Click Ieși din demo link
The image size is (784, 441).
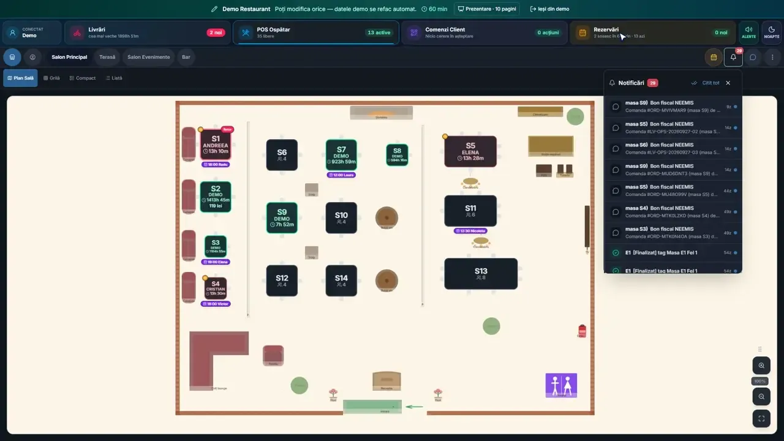549,9
